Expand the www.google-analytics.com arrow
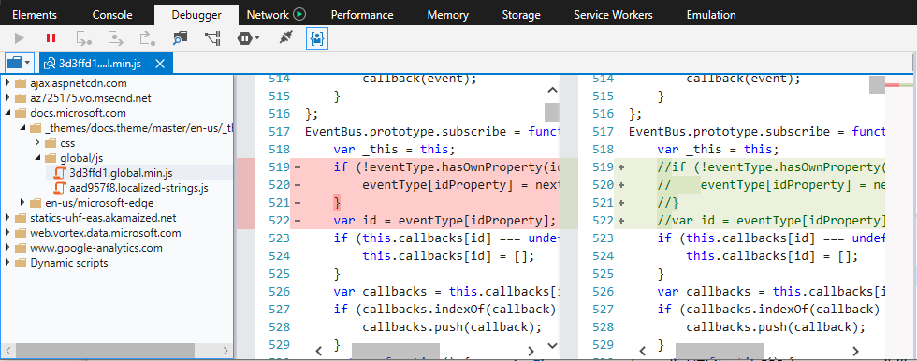 [7, 248]
